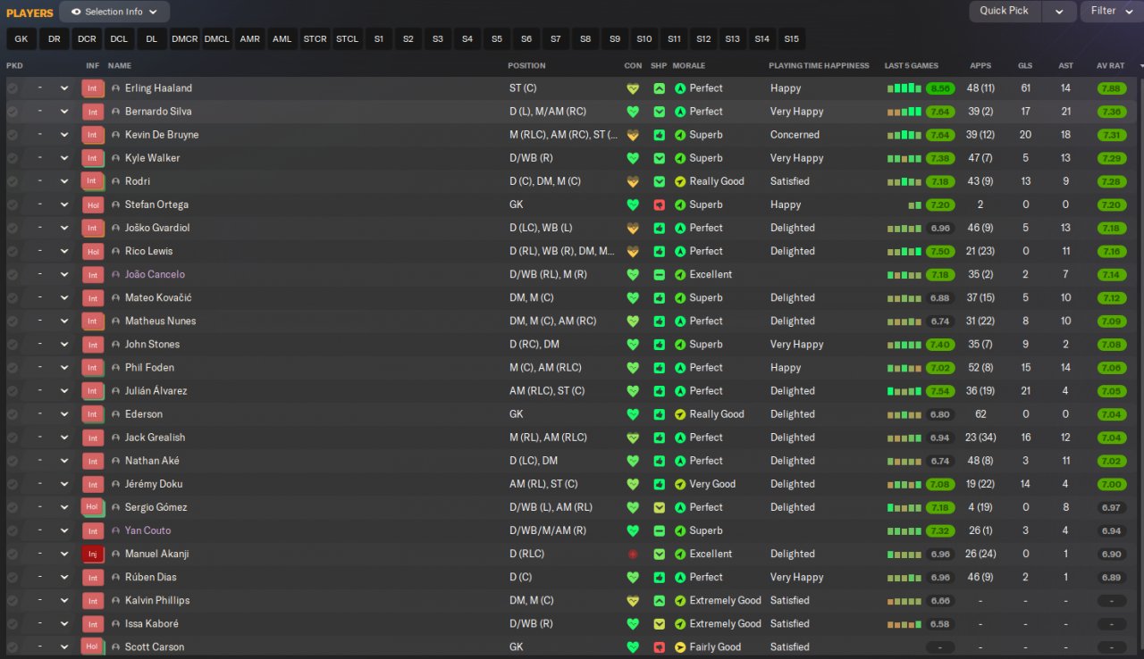
Task: Select the STCL position slot
Action: point(347,39)
